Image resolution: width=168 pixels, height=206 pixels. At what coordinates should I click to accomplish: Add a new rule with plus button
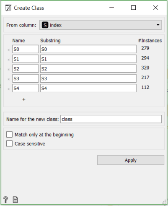point(24,99)
